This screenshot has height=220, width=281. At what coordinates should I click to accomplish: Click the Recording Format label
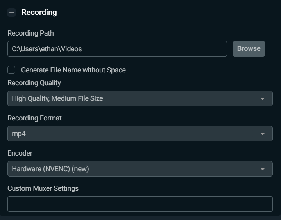[34, 118]
